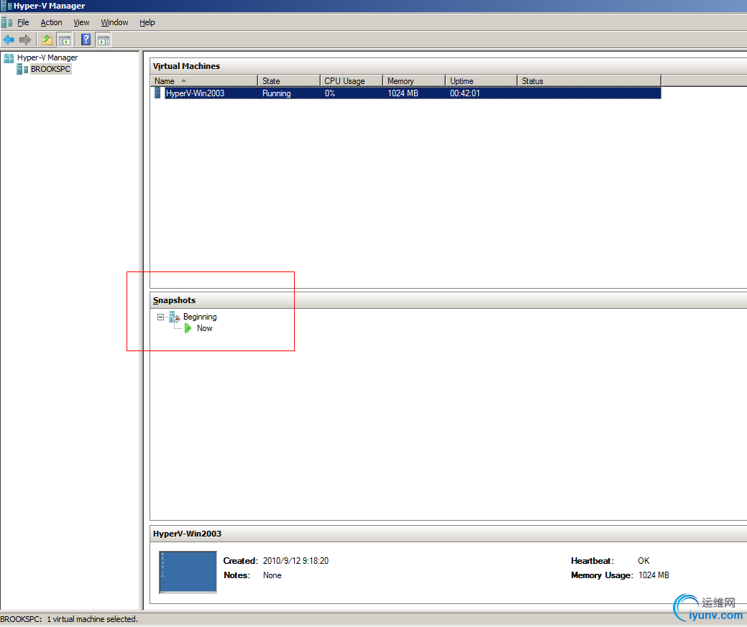The height and width of the screenshot is (627, 747).
Task: Click the Memory Usage 1024 MB value
Action: tap(654, 575)
